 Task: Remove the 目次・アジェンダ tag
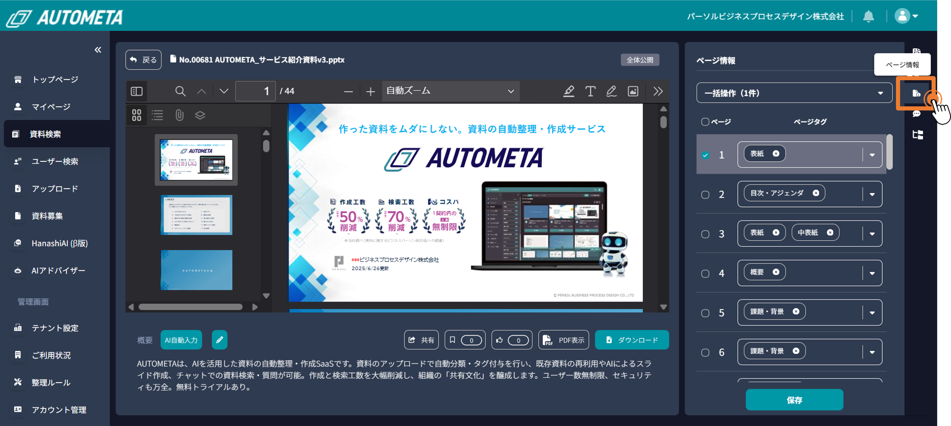(816, 193)
